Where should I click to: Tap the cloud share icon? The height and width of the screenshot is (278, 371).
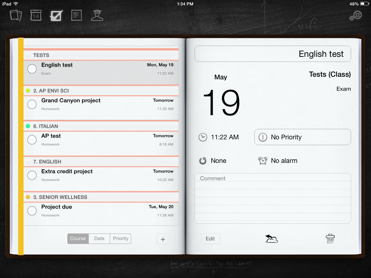[x=271, y=239]
